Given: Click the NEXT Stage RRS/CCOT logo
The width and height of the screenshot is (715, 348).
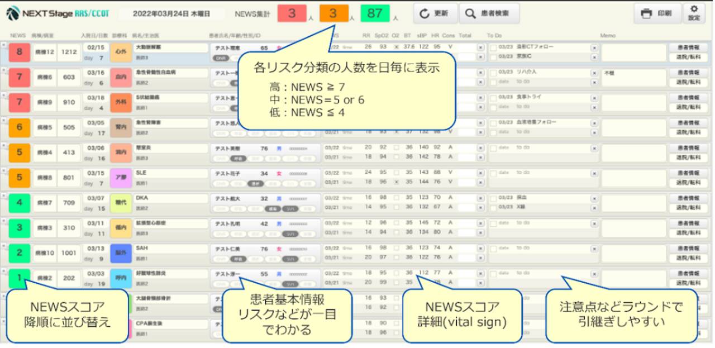Looking at the screenshot, I should (58, 13).
